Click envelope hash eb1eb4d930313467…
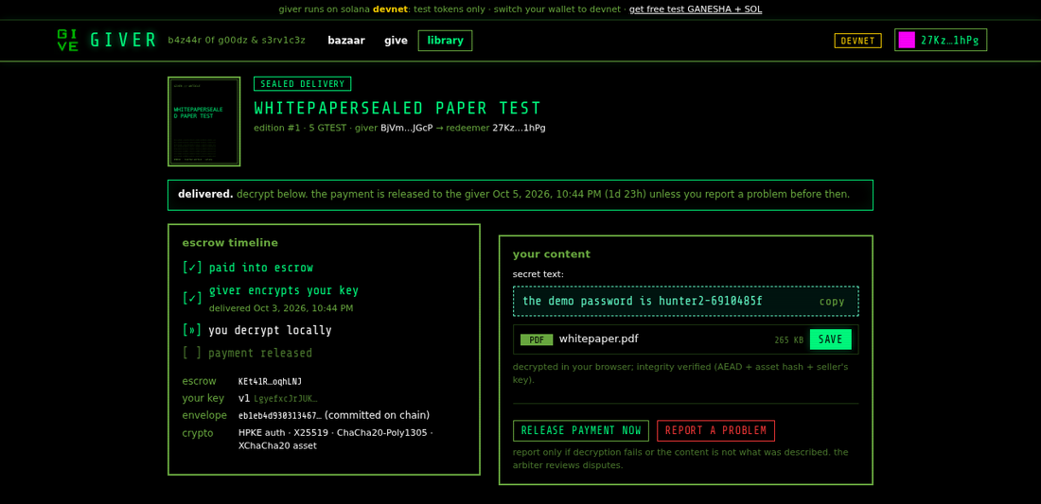This screenshot has height=504, width=1041. pos(280,416)
